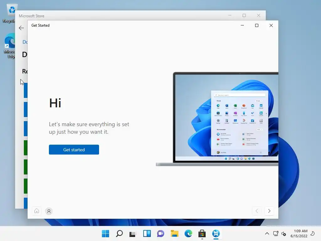Click the Get started button
The width and height of the screenshot is (321, 241).
74,150
